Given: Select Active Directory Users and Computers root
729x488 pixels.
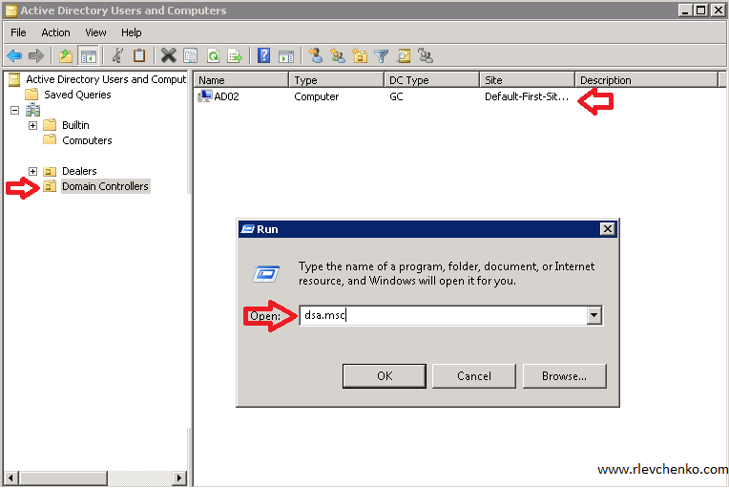Looking at the screenshot, I should tap(106, 79).
